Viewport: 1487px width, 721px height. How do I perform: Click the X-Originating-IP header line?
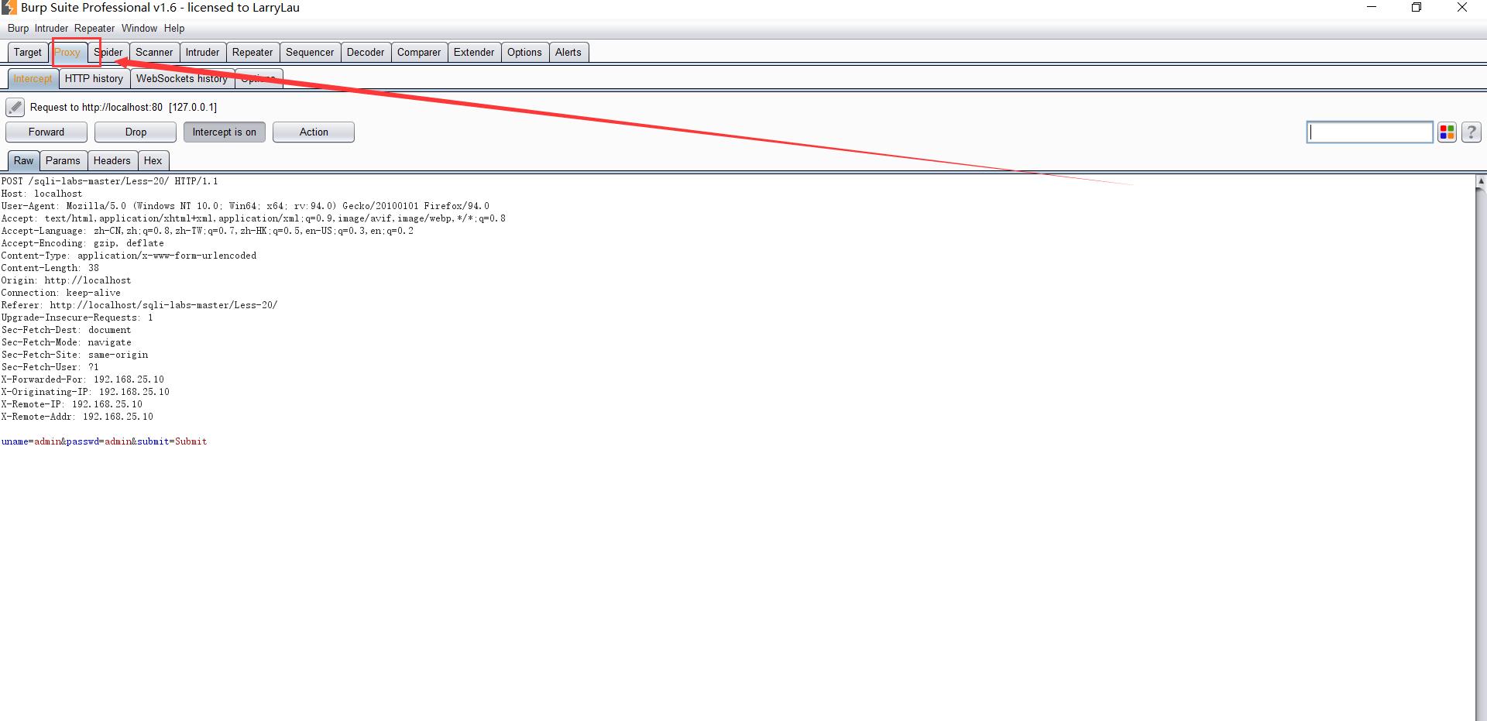click(x=85, y=392)
